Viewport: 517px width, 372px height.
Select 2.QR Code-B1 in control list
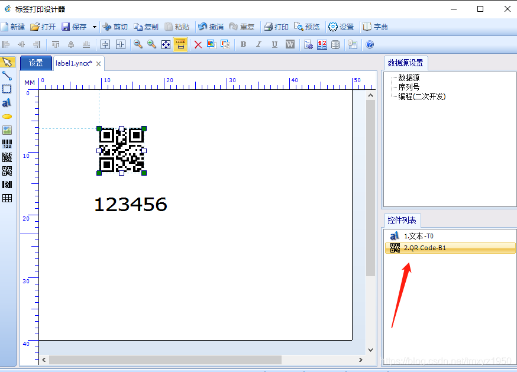point(450,248)
